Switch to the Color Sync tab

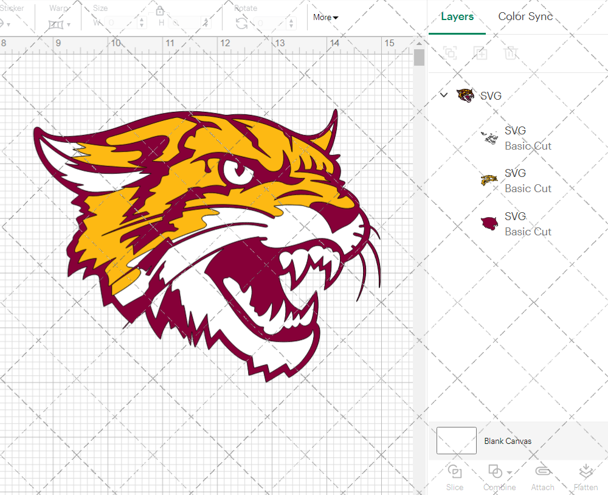tap(525, 16)
